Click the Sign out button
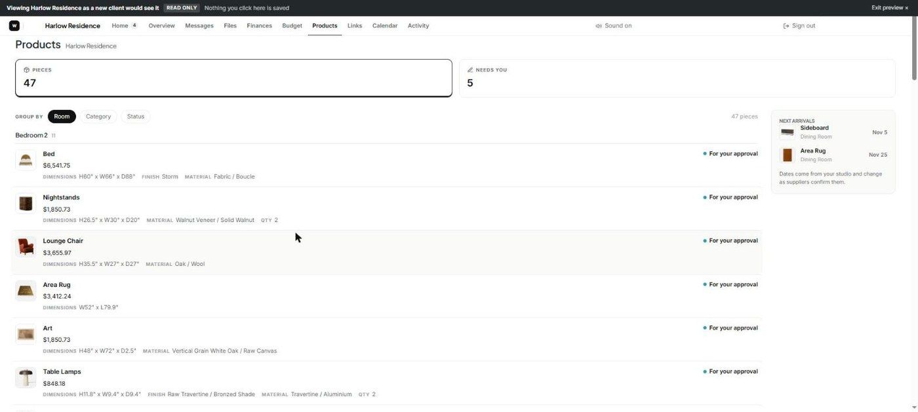918x412 pixels. tap(799, 26)
